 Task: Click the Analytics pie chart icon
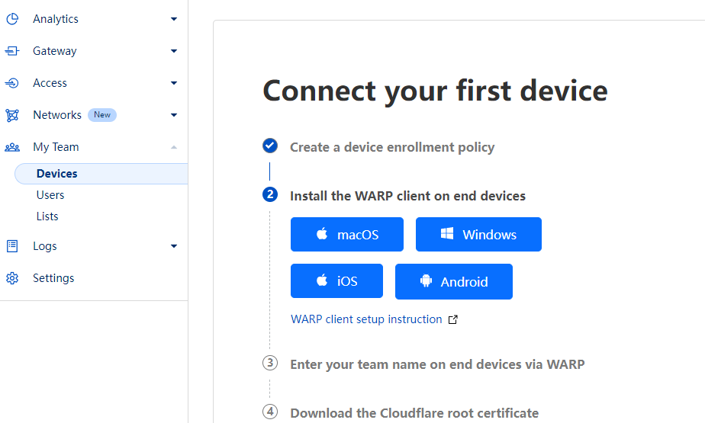click(12, 19)
